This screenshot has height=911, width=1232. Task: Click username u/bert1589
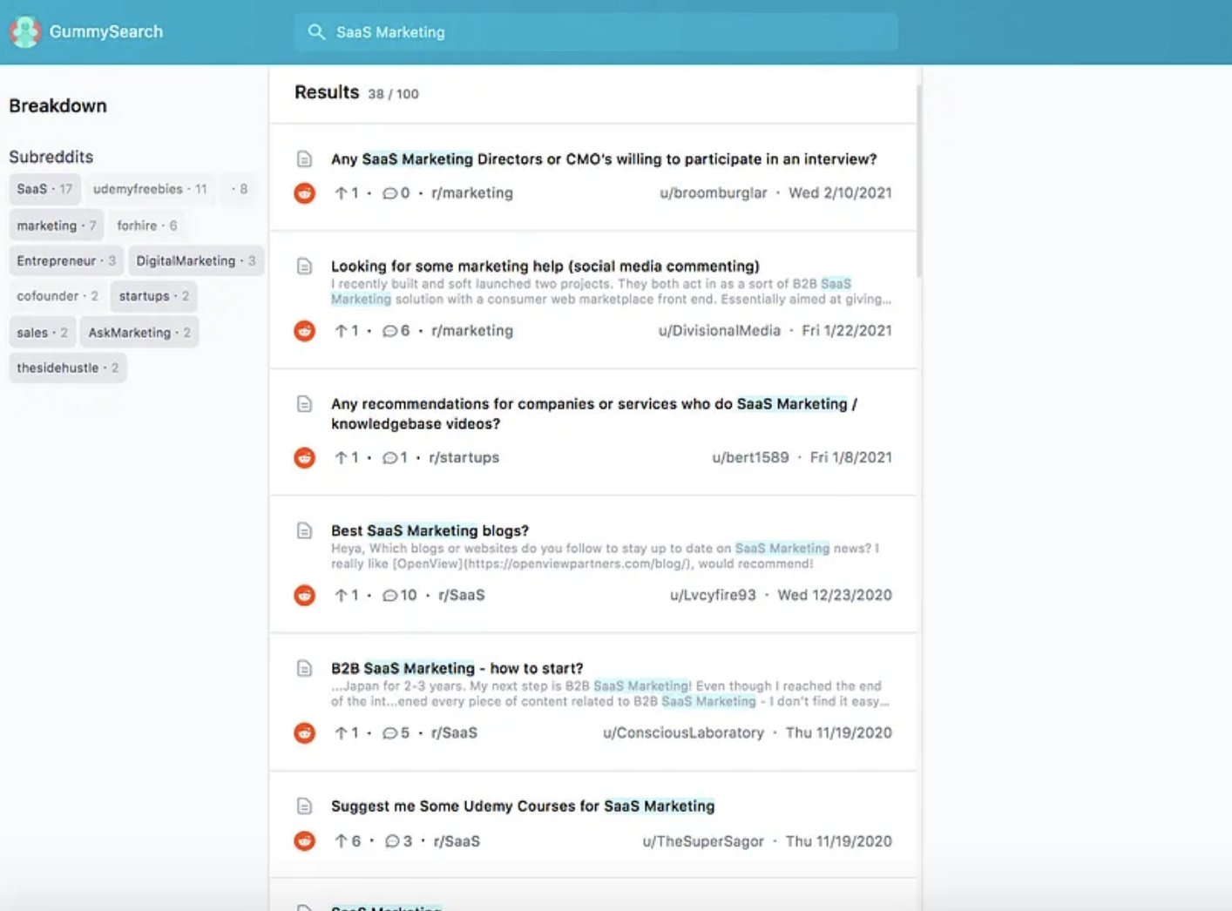click(750, 457)
